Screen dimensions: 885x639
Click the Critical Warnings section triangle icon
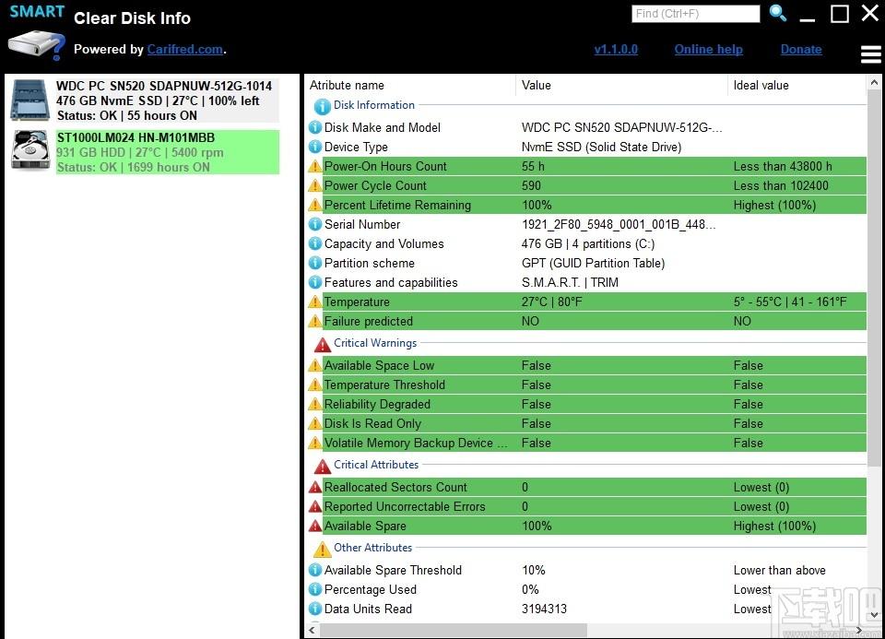coord(323,344)
